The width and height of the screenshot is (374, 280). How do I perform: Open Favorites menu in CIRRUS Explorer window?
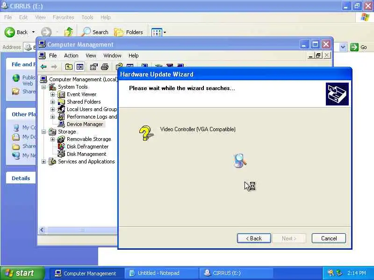63,17
